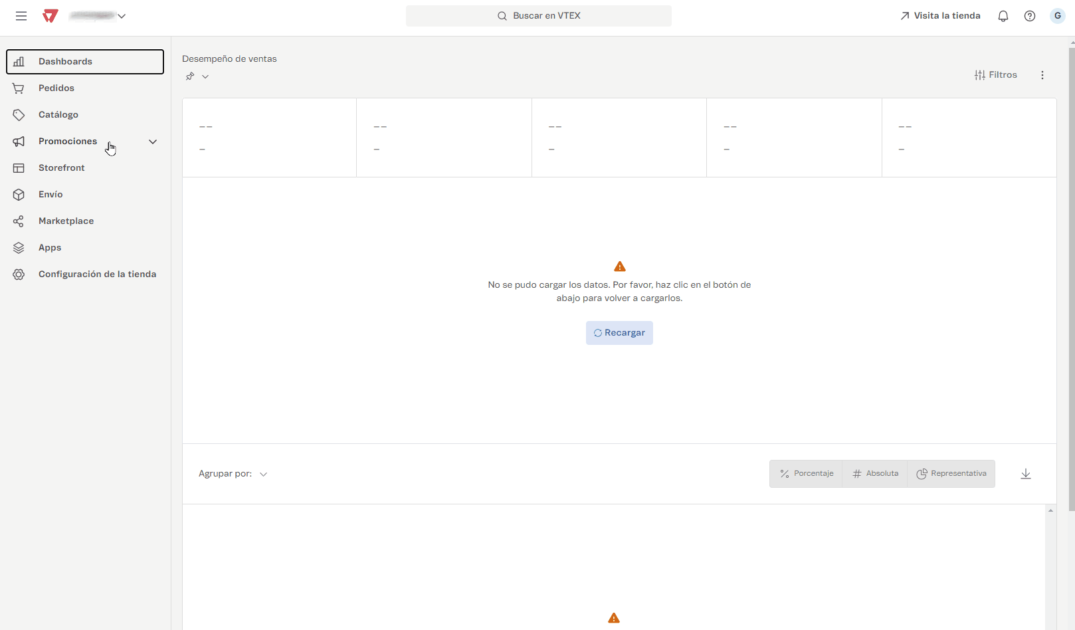Open the help question mark icon
The image size is (1075, 630).
[1029, 16]
